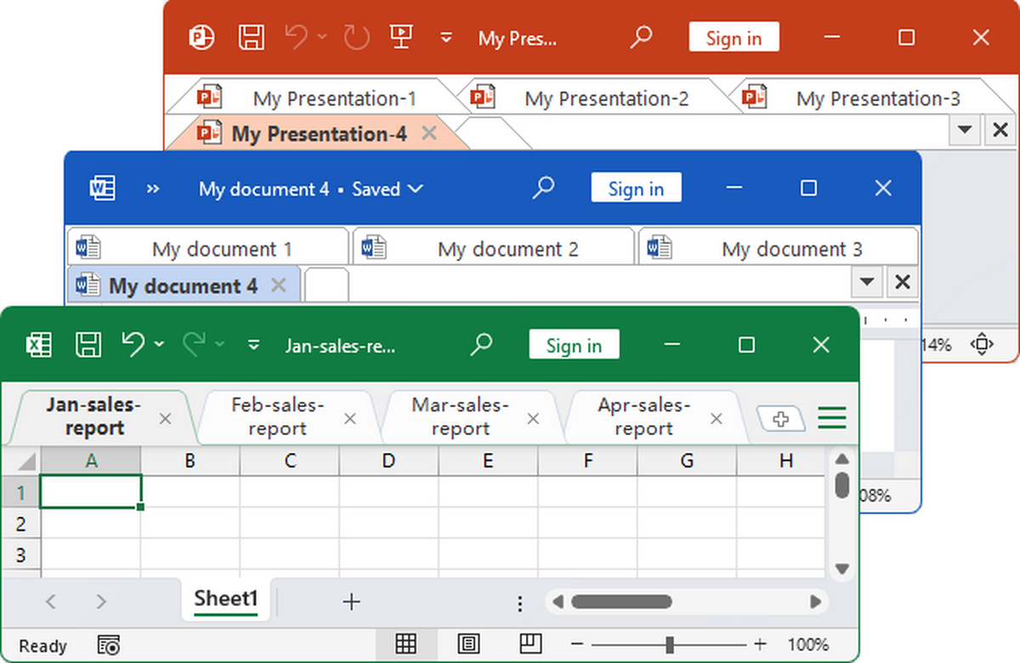
Task: Open the new tab icon in Excel tab bar
Action: pos(780,418)
